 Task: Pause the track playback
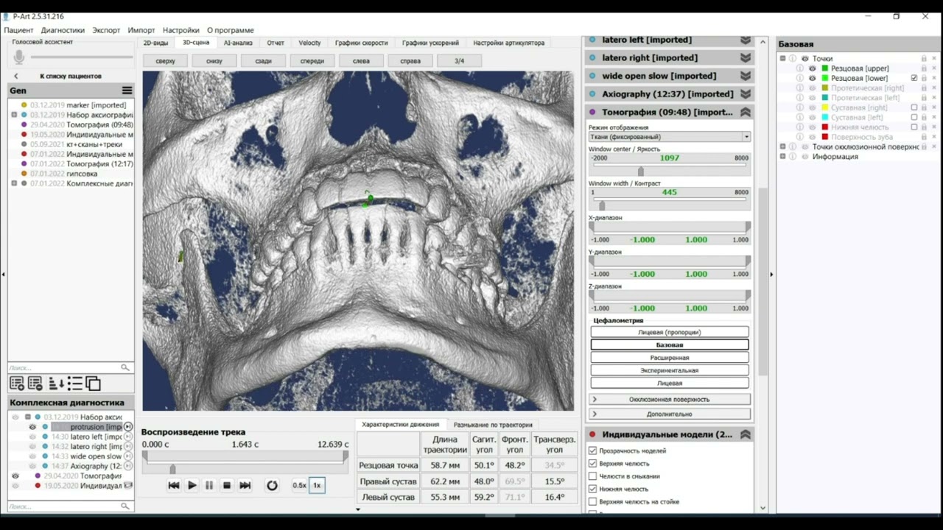coord(209,485)
